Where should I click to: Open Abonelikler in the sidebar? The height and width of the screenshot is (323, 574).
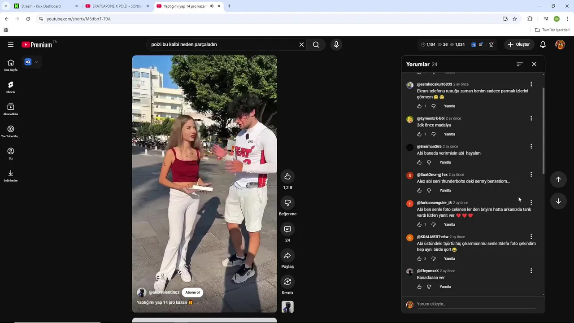point(11,109)
